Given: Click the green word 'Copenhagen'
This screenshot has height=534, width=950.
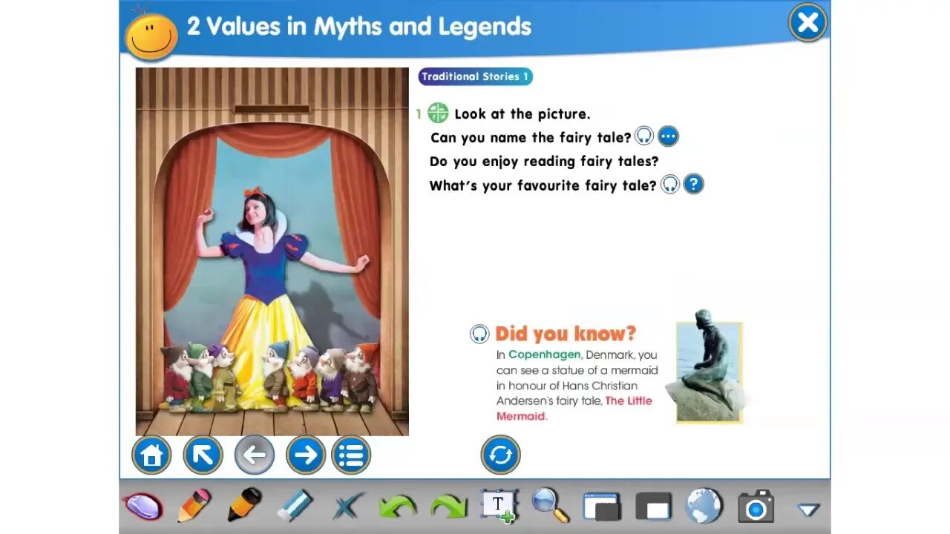Looking at the screenshot, I should pos(545,355).
